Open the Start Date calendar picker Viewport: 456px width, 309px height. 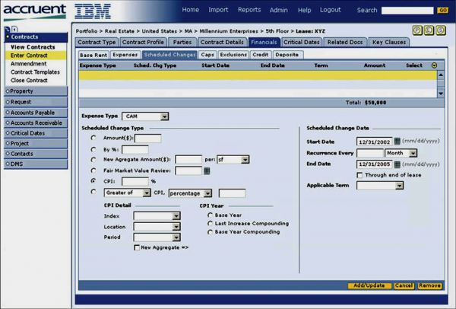pos(397,142)
